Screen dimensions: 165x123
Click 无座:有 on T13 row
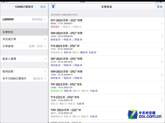[x=80, y=104]
